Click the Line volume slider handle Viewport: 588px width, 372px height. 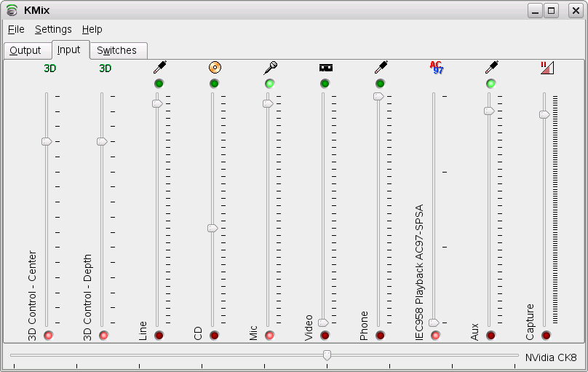(x=157, y=103)
